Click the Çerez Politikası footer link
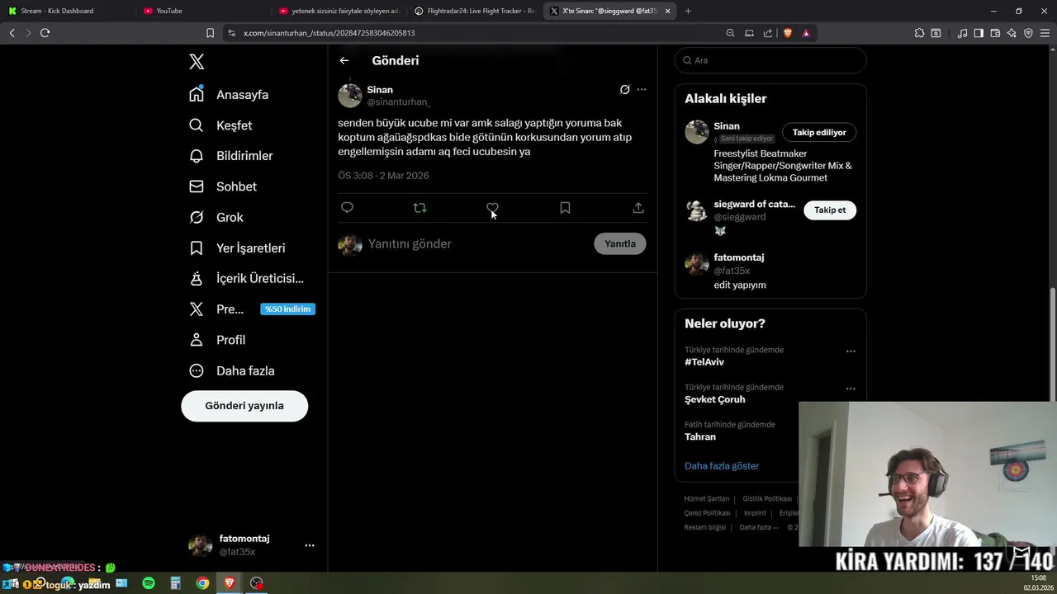This screenshot has width=1057, height=594. 707,513
